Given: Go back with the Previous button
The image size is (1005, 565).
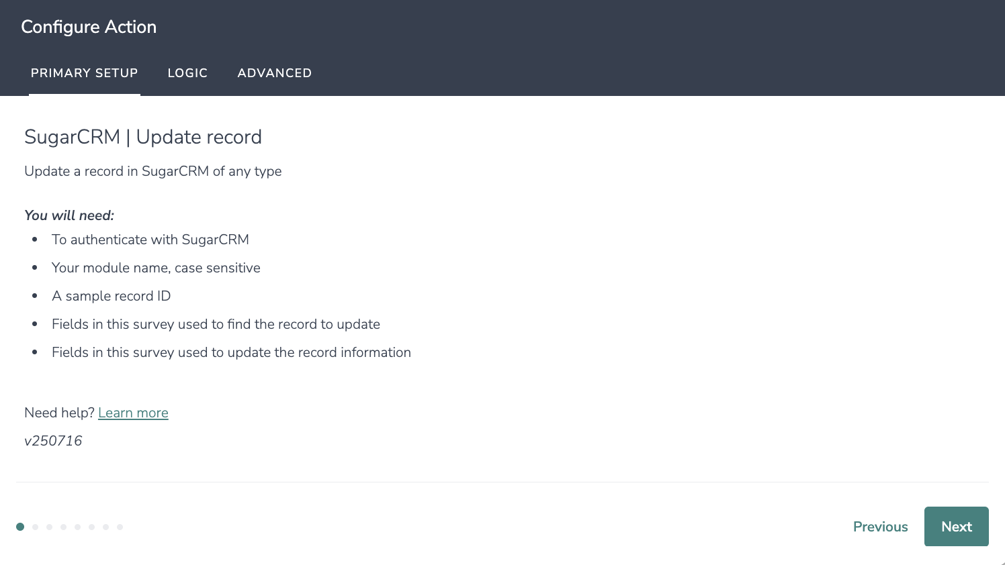Looking at the screenshot, I should (x=880, y=527).
